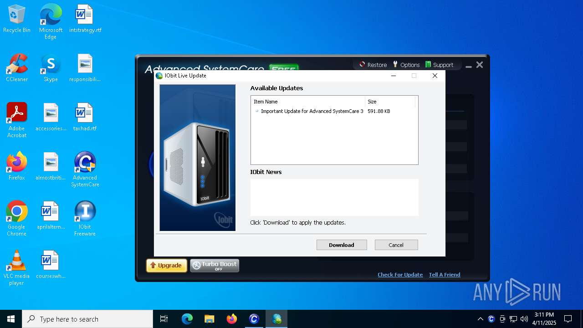583x328 pixels.
Task: Open the IObit Freeware desktop shortcut
Action: [x=85, y=219]
